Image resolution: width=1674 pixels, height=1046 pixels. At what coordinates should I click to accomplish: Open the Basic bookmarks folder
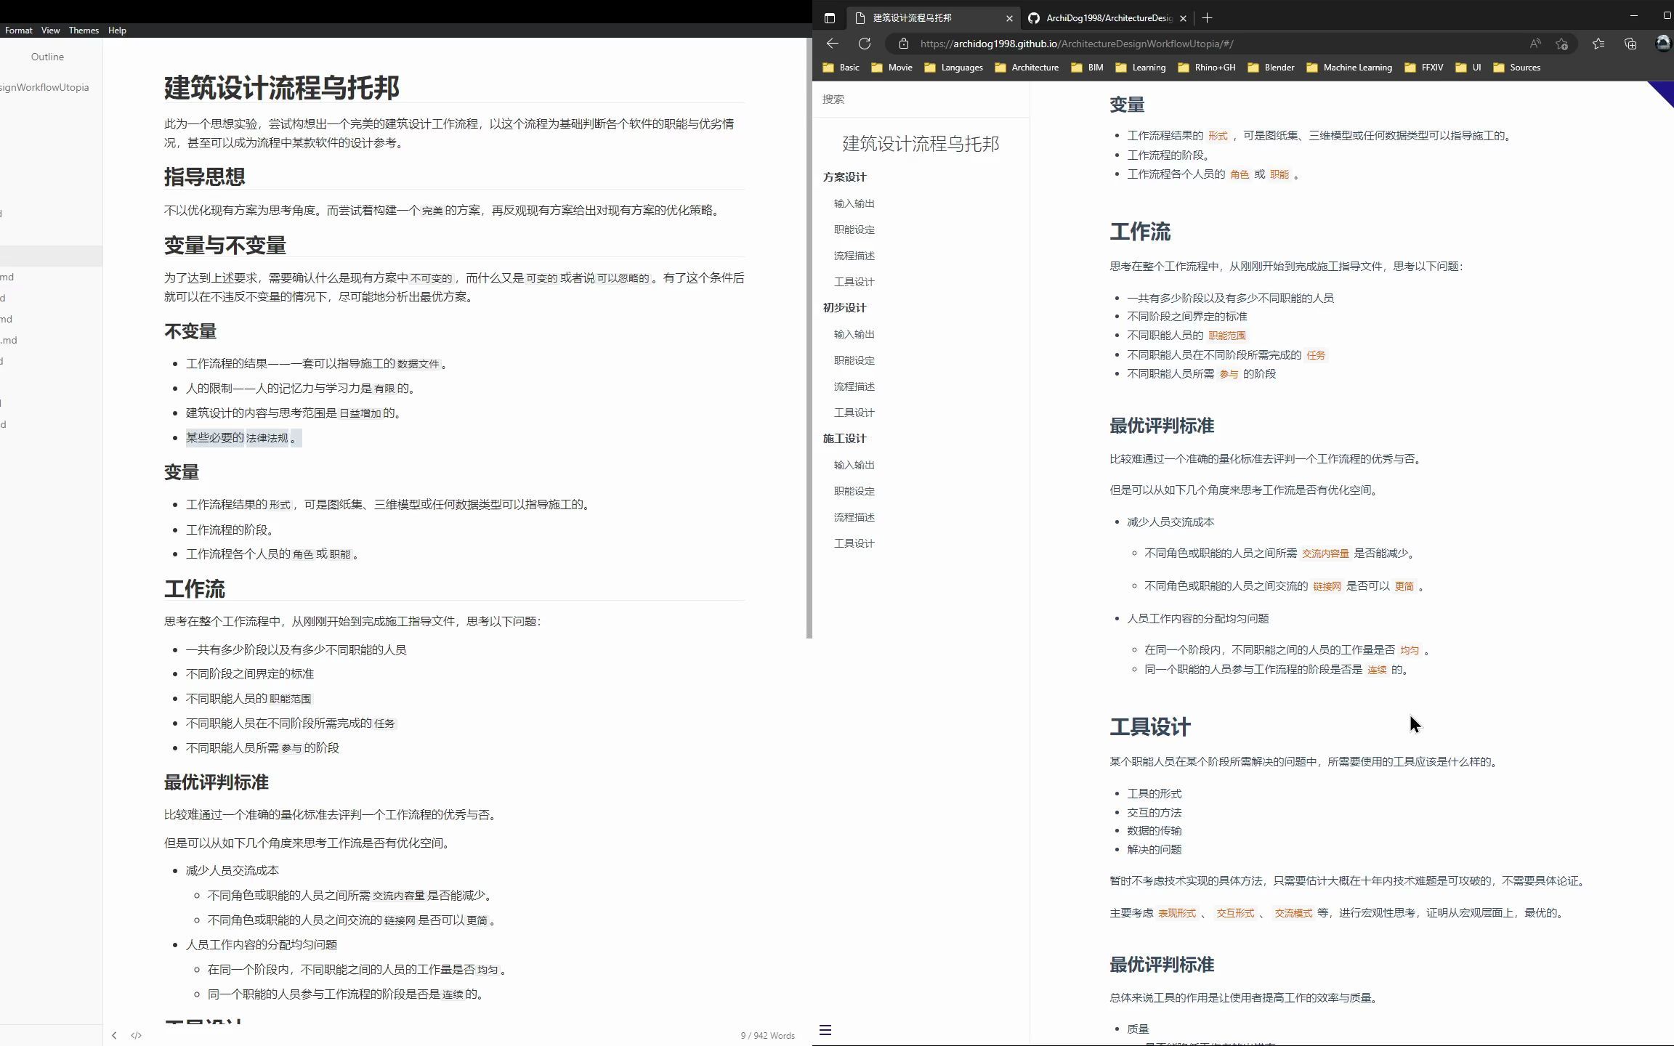click(x=841, y=68)
